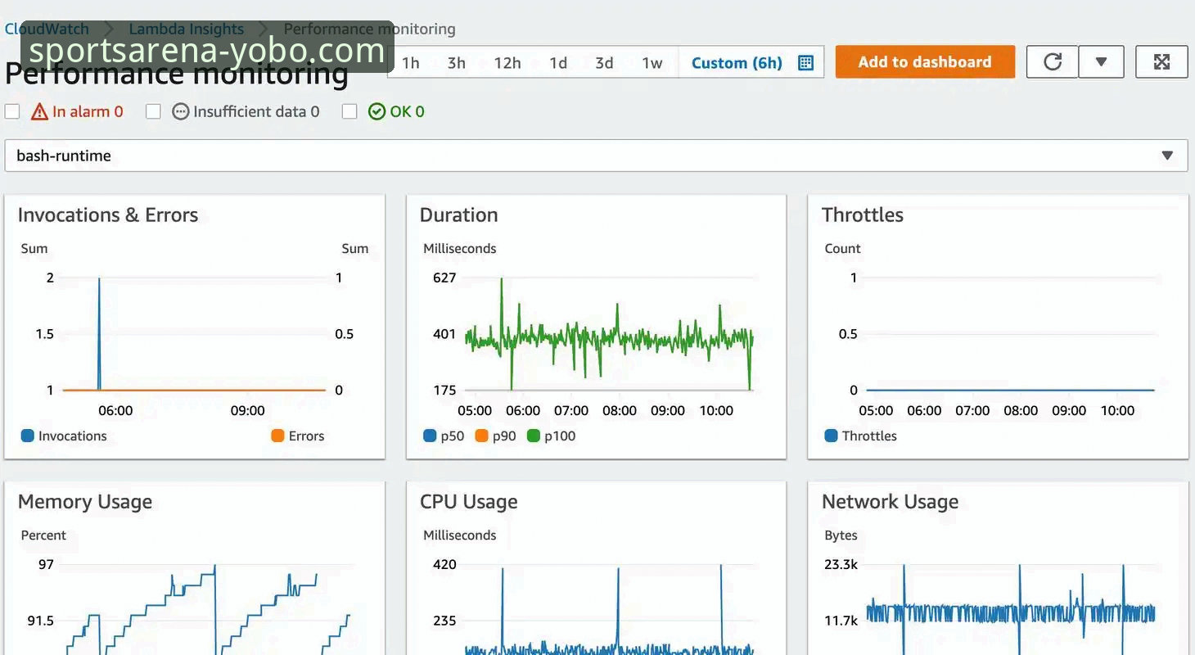Open the refresh options dropdown arrow

1101,62
